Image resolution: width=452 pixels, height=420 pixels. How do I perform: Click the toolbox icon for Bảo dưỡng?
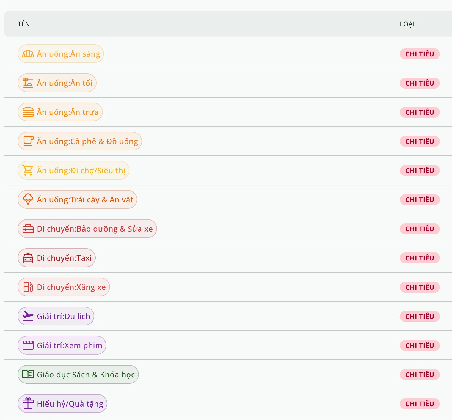click(x=28, y=229)
